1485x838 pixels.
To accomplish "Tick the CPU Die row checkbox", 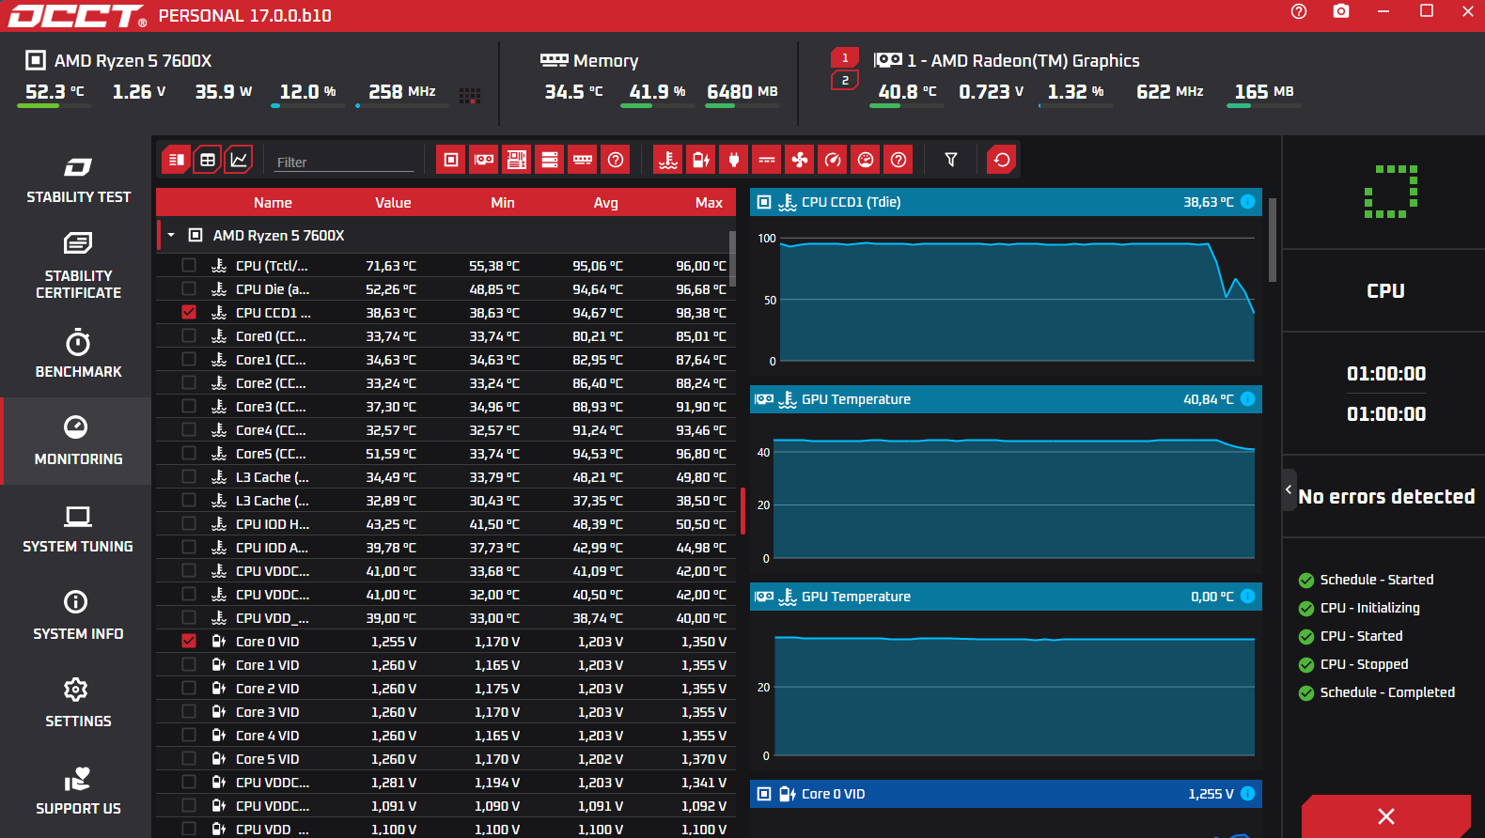I will 189,289.
